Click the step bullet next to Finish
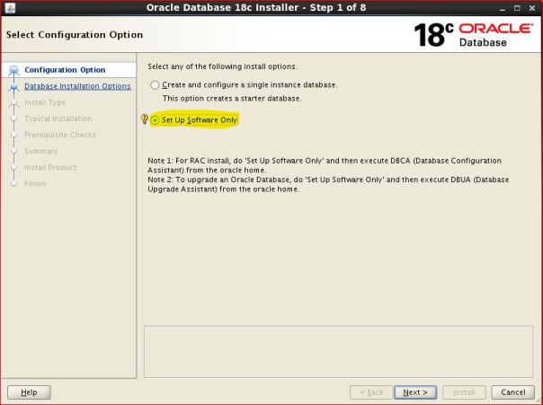The width and height of the screenshot is (543, 405). point(13,184)
